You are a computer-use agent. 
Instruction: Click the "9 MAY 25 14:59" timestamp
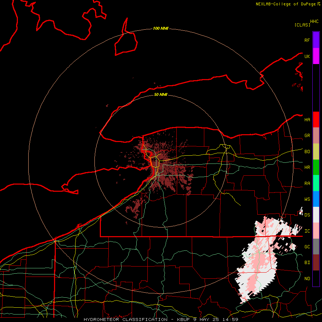(x=215, y=319)
